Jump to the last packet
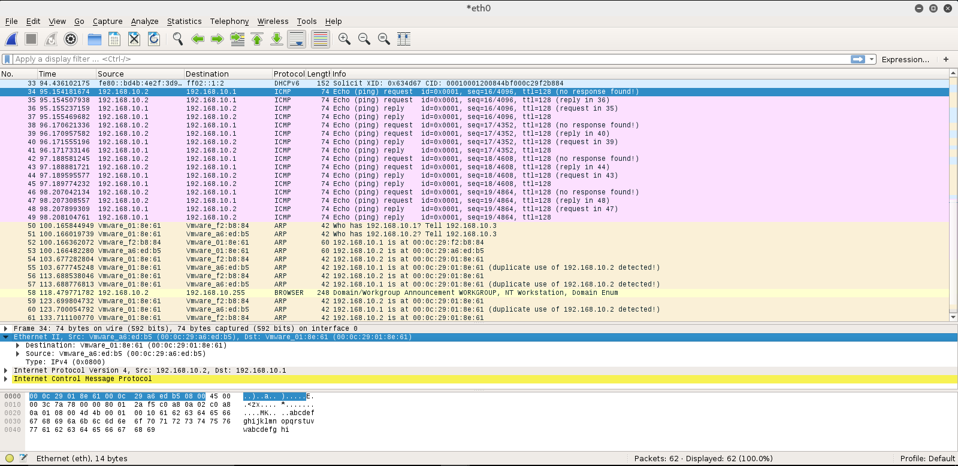 277,39
